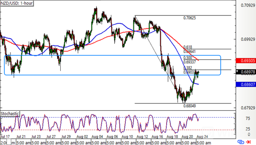256x145 pixels.
Task: Select the Stochastic indicator label
Action: (10, 113)
